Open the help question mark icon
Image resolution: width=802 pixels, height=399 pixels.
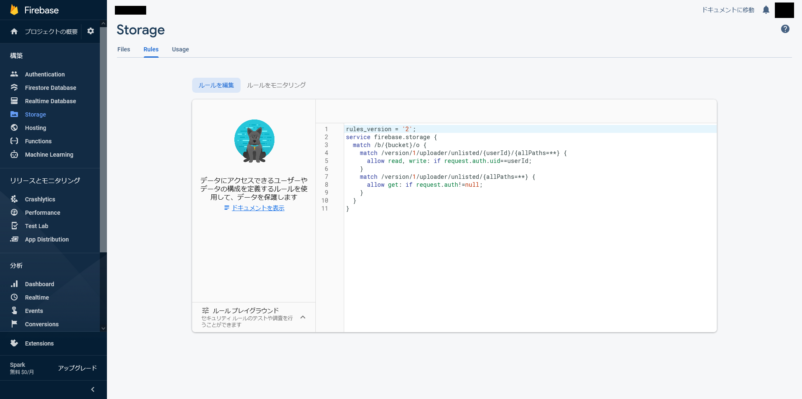pyautogui.click(x=785, y=29)
